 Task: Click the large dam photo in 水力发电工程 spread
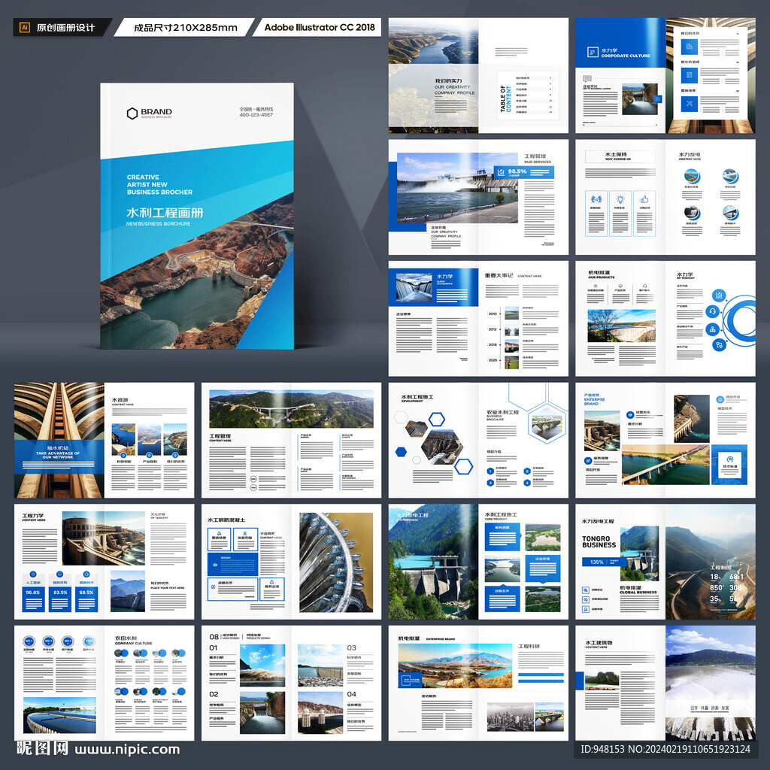[433, 562]
